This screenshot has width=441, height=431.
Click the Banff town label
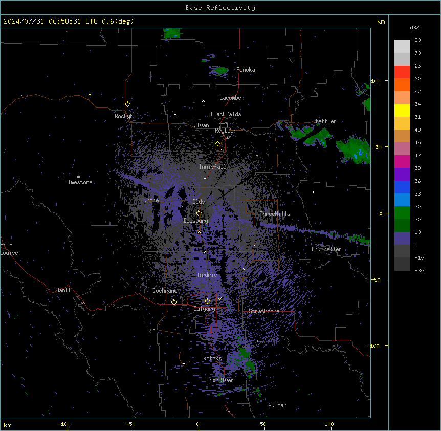pyautogui.click(x=63, y=290)
